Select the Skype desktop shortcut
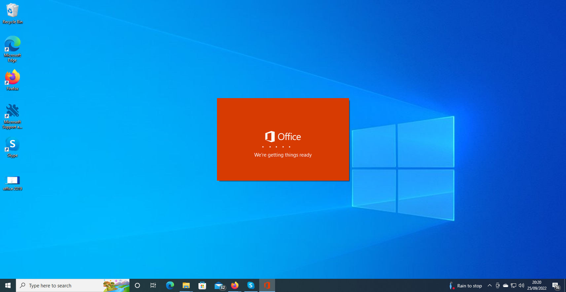Screen dimensions: 566x292 click(13, 147)
